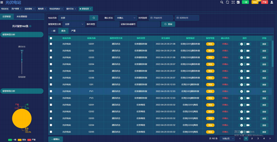Click the yellow pie chart segment
The width and height of the screenshot is (277, 142).
coord(22,118)
